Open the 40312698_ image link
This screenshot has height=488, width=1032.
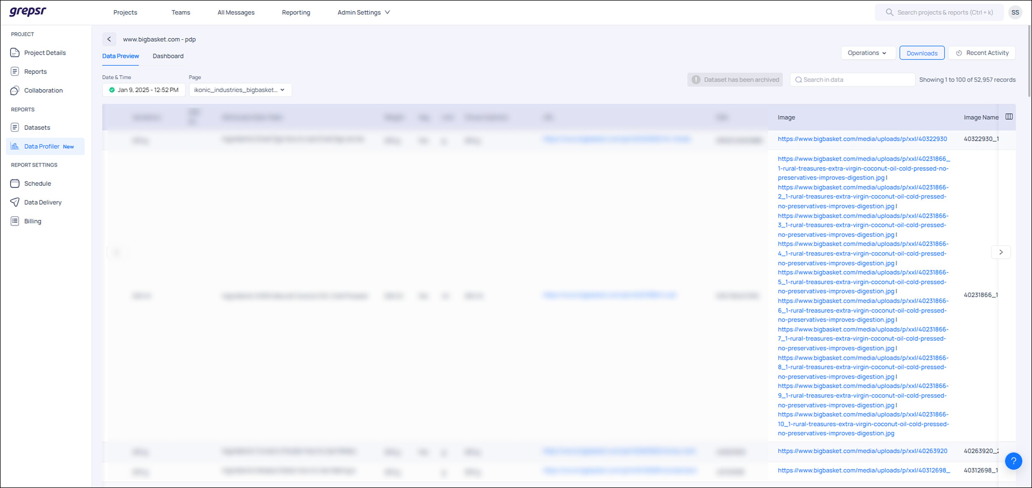(864, 470)
